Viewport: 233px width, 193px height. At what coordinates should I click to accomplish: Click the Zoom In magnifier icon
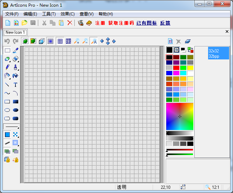[76, 41]
